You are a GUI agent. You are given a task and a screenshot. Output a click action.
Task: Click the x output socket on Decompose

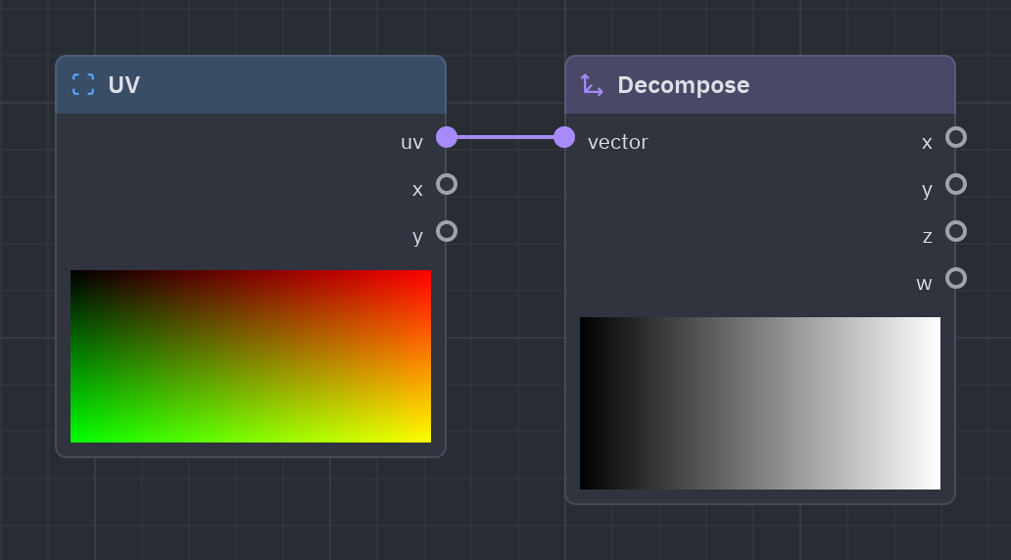coord(956,137)
